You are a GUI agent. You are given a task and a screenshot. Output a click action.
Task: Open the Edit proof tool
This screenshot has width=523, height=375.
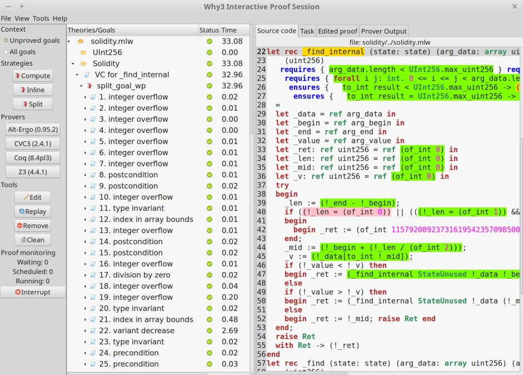[33, 198]
